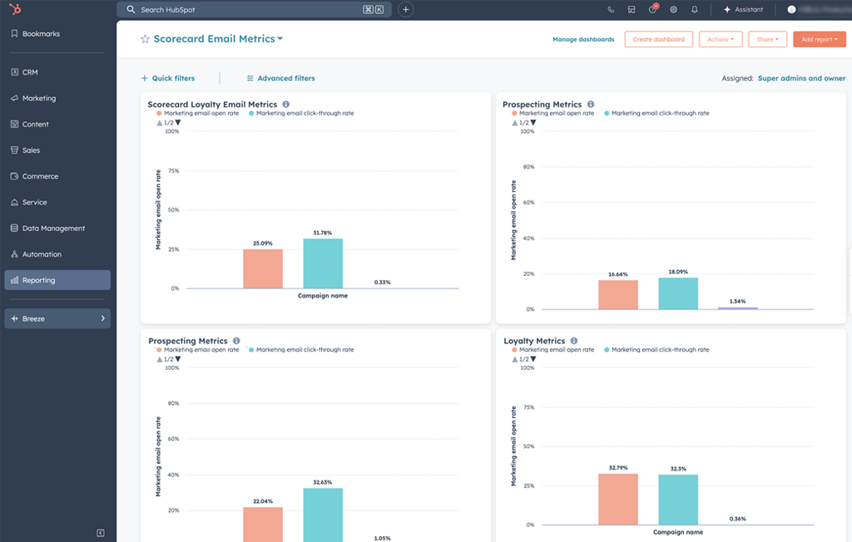Open the settings gear icon
Screen dimensions: 852x542
tap(674, 10)
